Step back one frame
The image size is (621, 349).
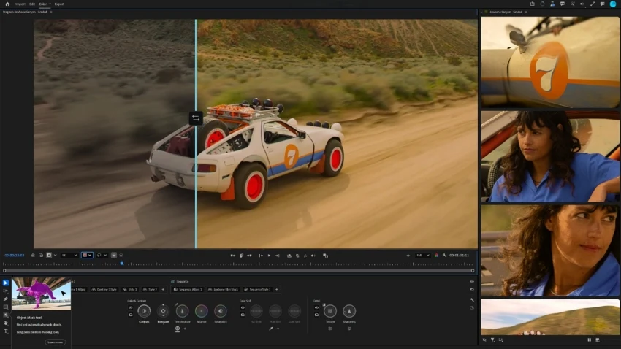coord(261,256)
